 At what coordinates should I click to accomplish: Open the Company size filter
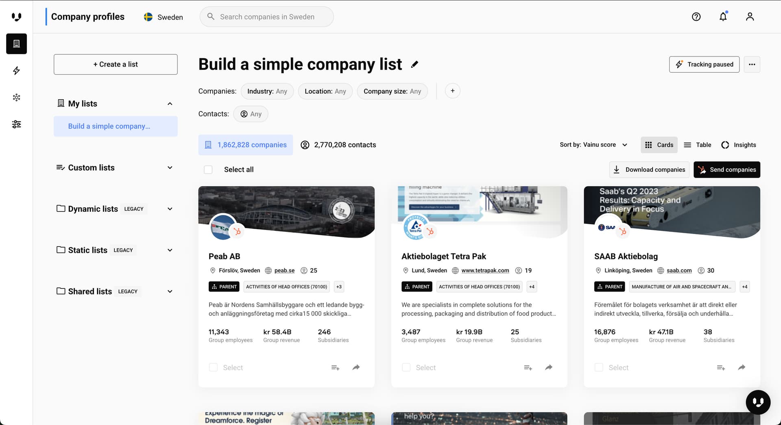pyautogui.click(x=392, y=91)
